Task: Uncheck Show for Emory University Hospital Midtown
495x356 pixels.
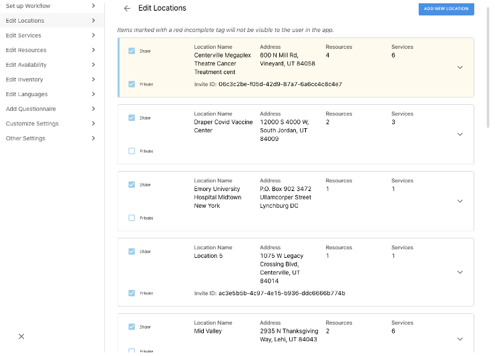Action: (x=132, y=184)
